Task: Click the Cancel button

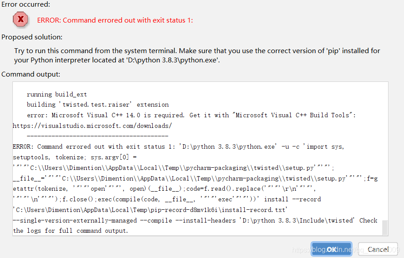Action: pos(377,249)
